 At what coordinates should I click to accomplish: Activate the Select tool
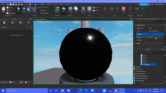pyautogui.click(x=19, y=10)
